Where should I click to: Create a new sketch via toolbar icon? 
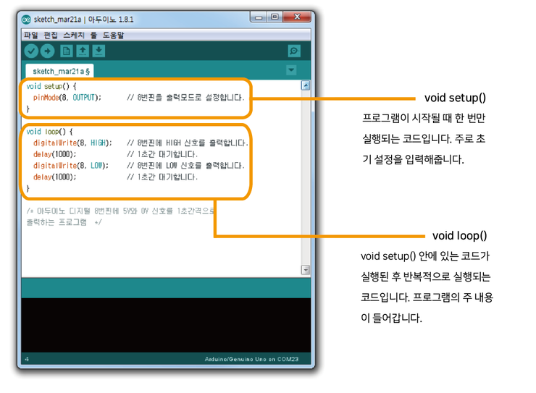click(67, 51)
